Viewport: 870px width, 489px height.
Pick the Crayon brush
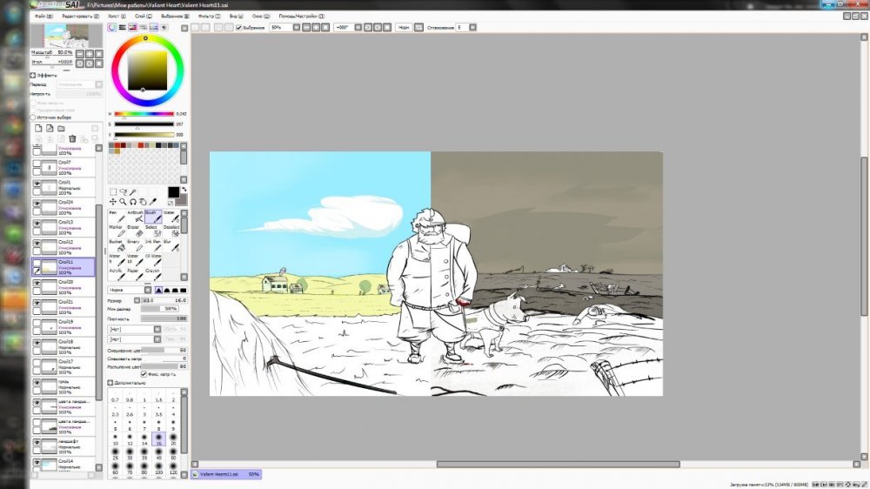[x=154, y=277]
